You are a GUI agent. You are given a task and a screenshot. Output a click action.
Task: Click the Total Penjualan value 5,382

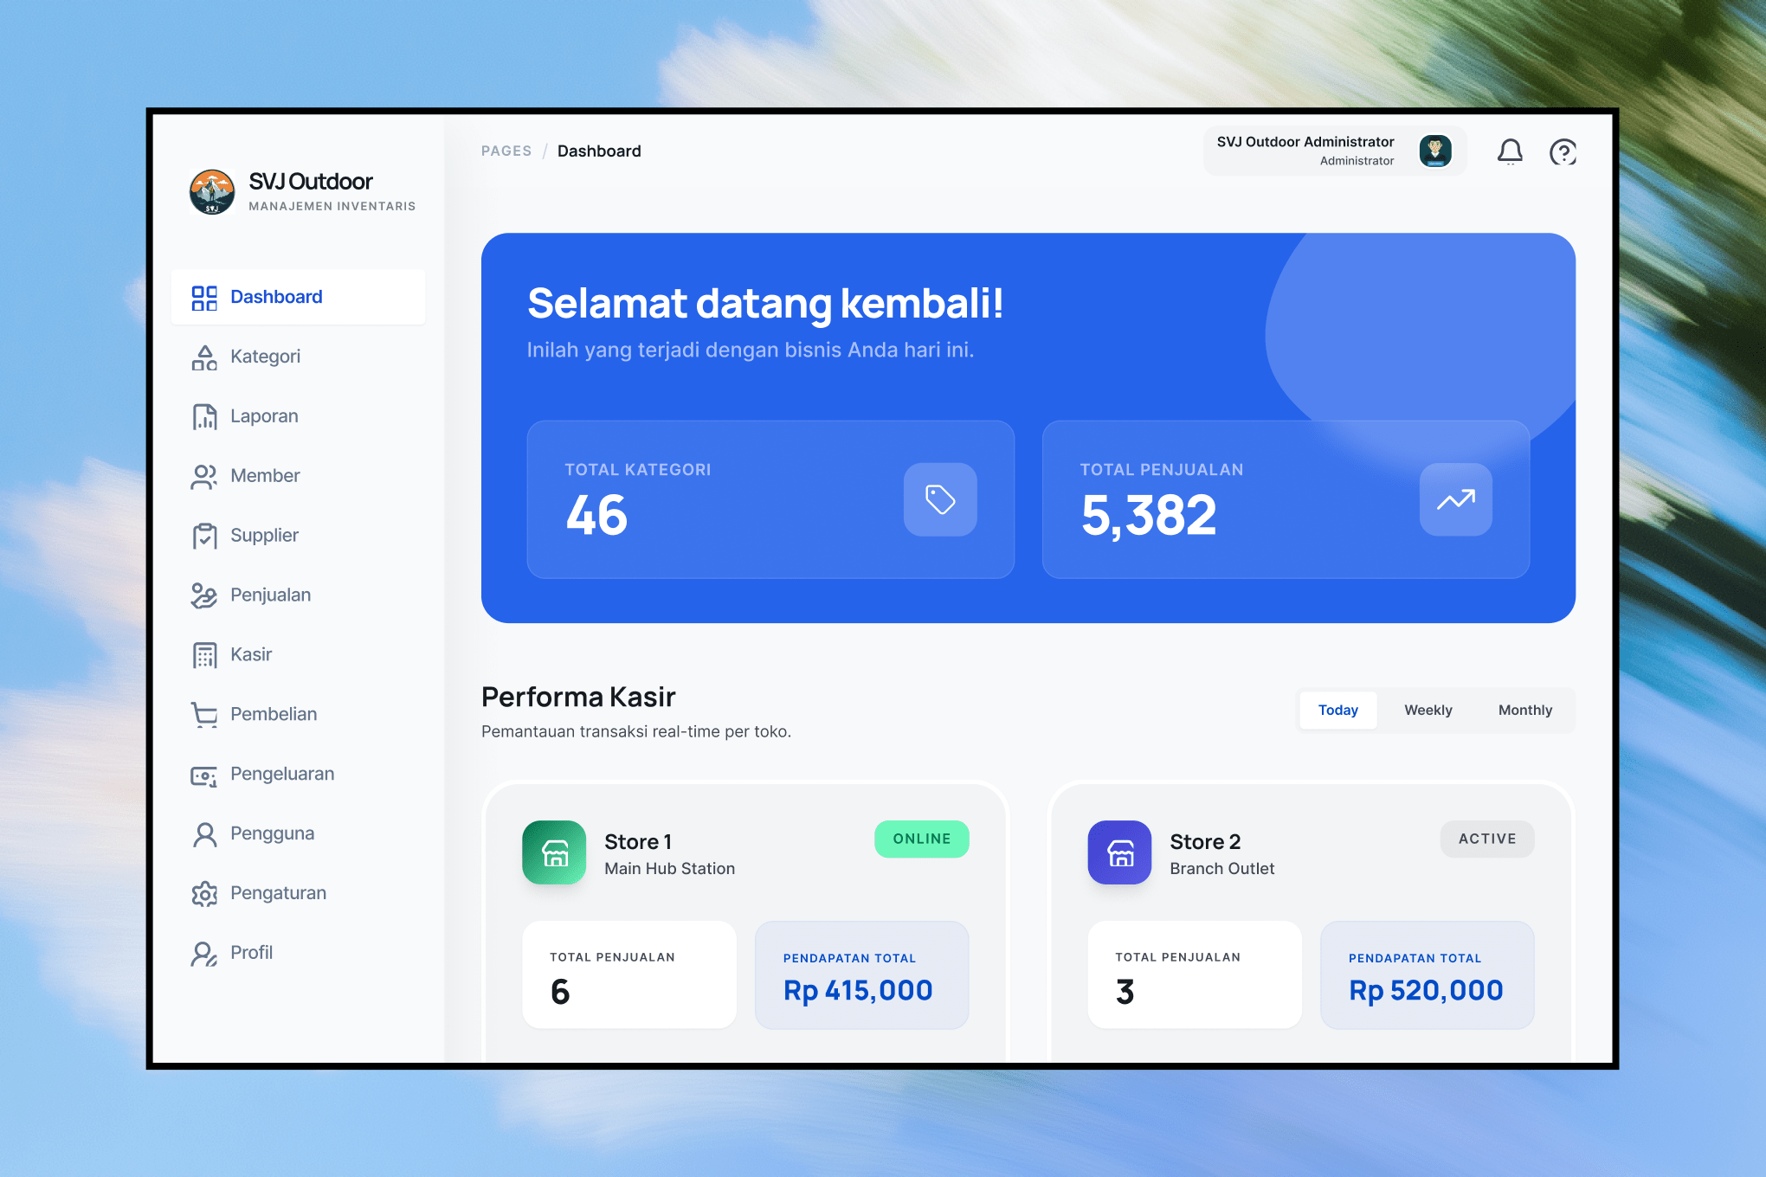click(1149, 516)
